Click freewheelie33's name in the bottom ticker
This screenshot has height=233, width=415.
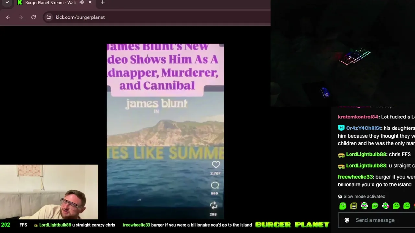(x=136, y=225)
